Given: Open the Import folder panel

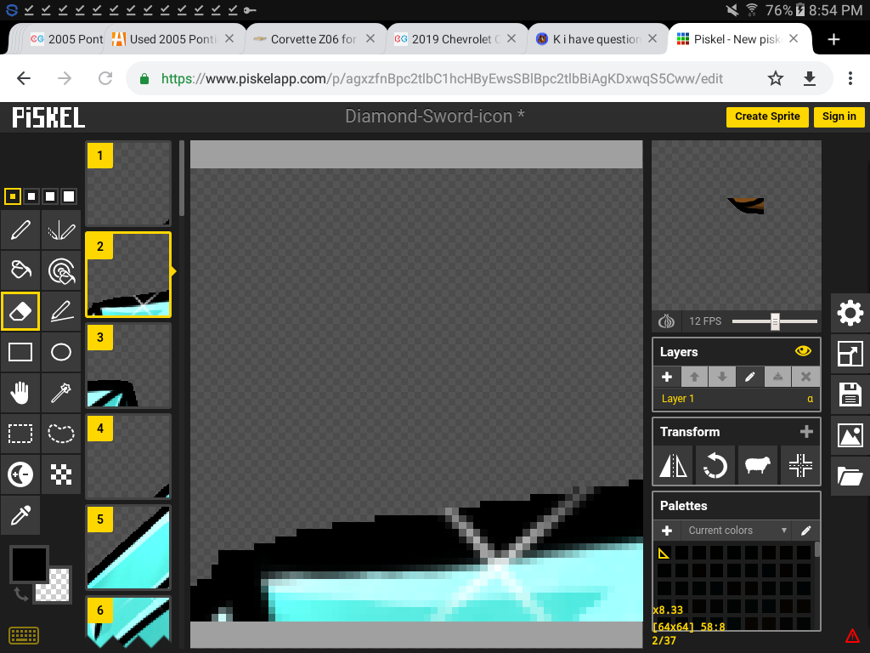Looking at the screenshot, I should click(x=850, y=476).
